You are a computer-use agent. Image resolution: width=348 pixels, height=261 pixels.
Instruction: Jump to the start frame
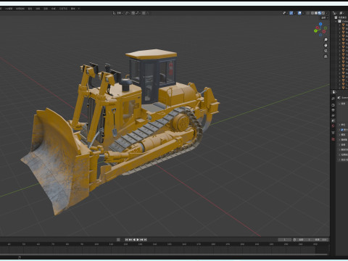[x=126, y=239]
